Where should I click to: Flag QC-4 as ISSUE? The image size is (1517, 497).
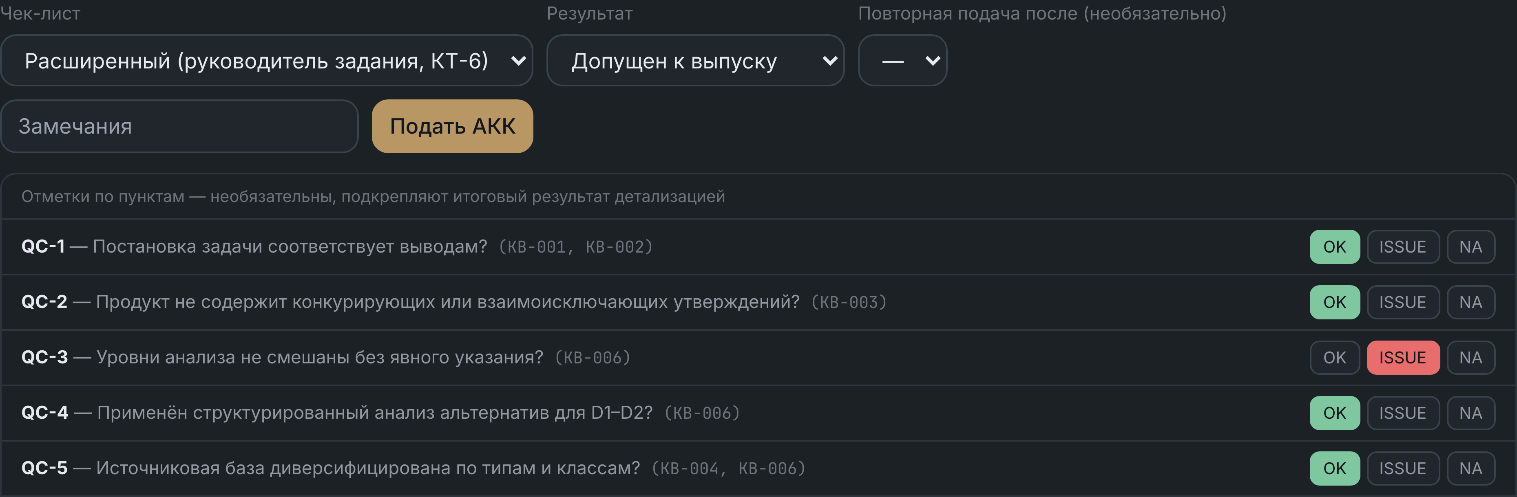coord(1403,413)
